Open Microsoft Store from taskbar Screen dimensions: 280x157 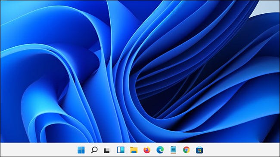(x=199, y=150)
